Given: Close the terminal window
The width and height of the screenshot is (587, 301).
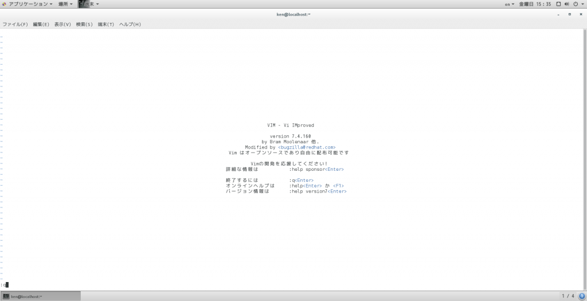Looking at the screenshot, I should pyautogui.click(x=581, y=14).
